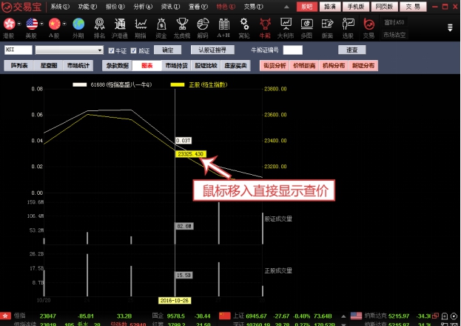This screenshot has width=461, height=326.
Task: Expand the dropdown next to HSI field
Action: click(x=100, y=50)
